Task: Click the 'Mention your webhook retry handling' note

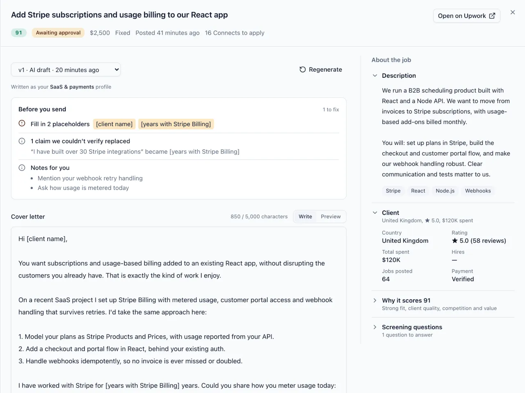Action: (x=90, y=178)
